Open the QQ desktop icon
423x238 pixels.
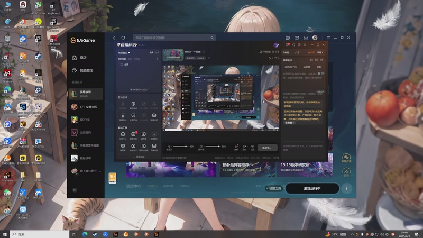pos(23,6)
